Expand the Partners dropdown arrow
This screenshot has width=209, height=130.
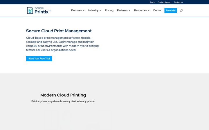pyautogui.click(x=129, y=10)
